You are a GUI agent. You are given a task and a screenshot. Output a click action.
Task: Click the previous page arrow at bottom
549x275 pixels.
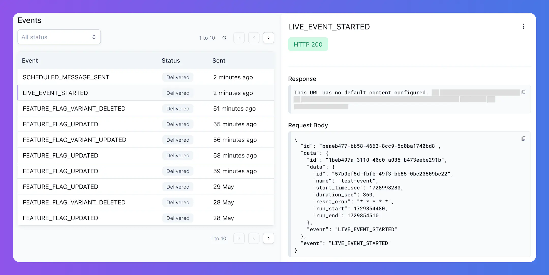click(254, 238)
